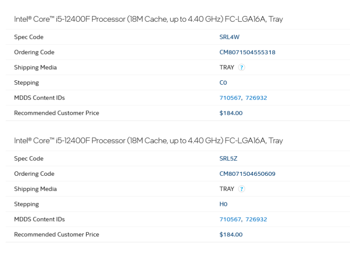Open MDDS content ID 726932 in second table
This screenshot has width=350, height=253.
[x=256, y=219]
